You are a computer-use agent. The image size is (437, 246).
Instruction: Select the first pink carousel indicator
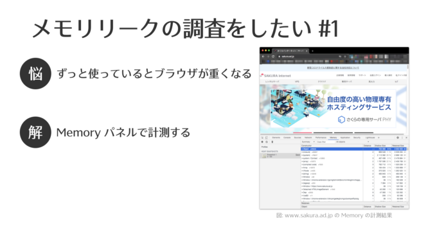coord(303,132)
